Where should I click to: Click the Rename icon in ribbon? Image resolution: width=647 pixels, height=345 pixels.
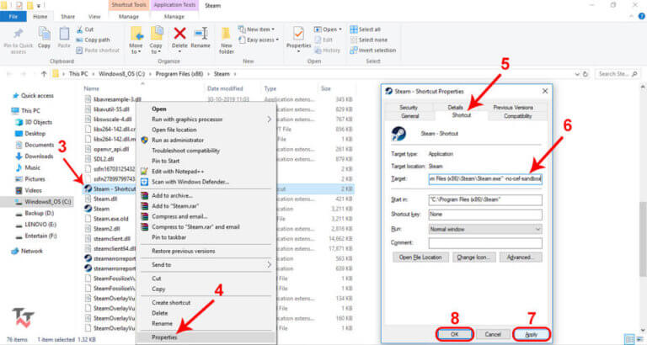pos(201,34)
